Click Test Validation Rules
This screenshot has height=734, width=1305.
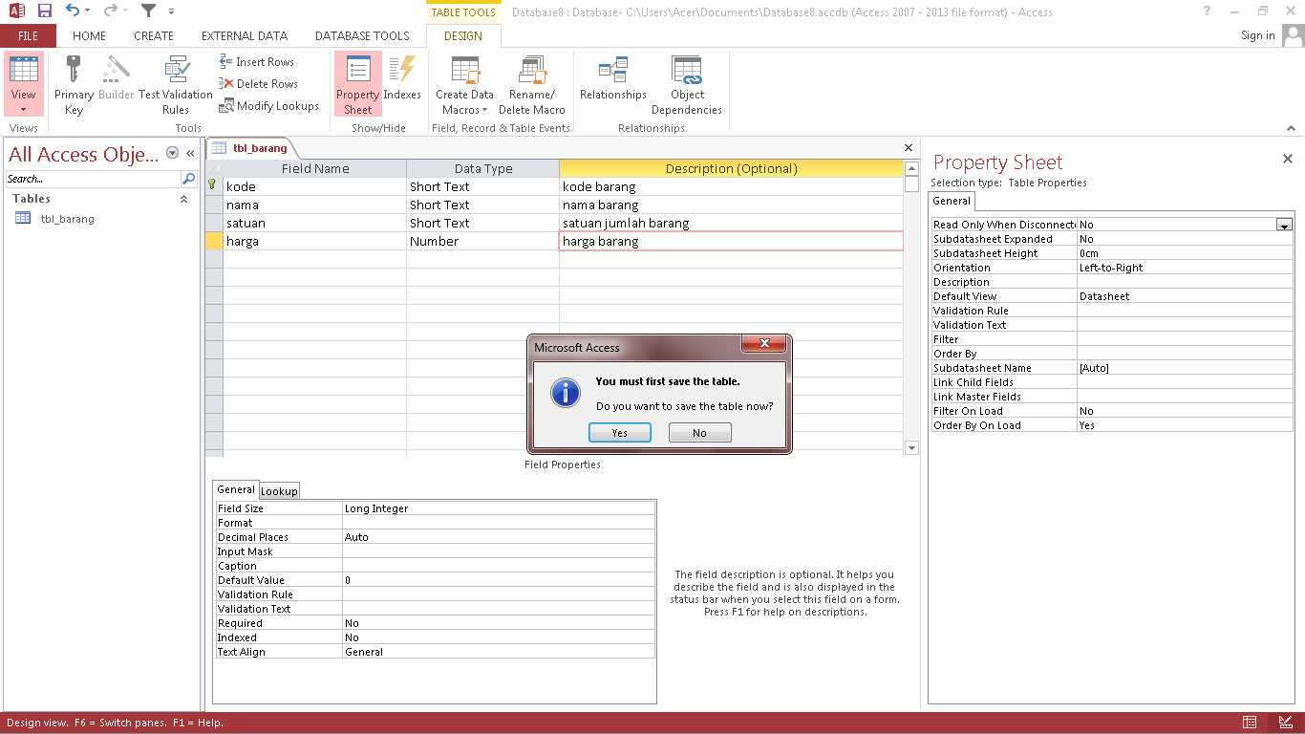click(176, 84)
